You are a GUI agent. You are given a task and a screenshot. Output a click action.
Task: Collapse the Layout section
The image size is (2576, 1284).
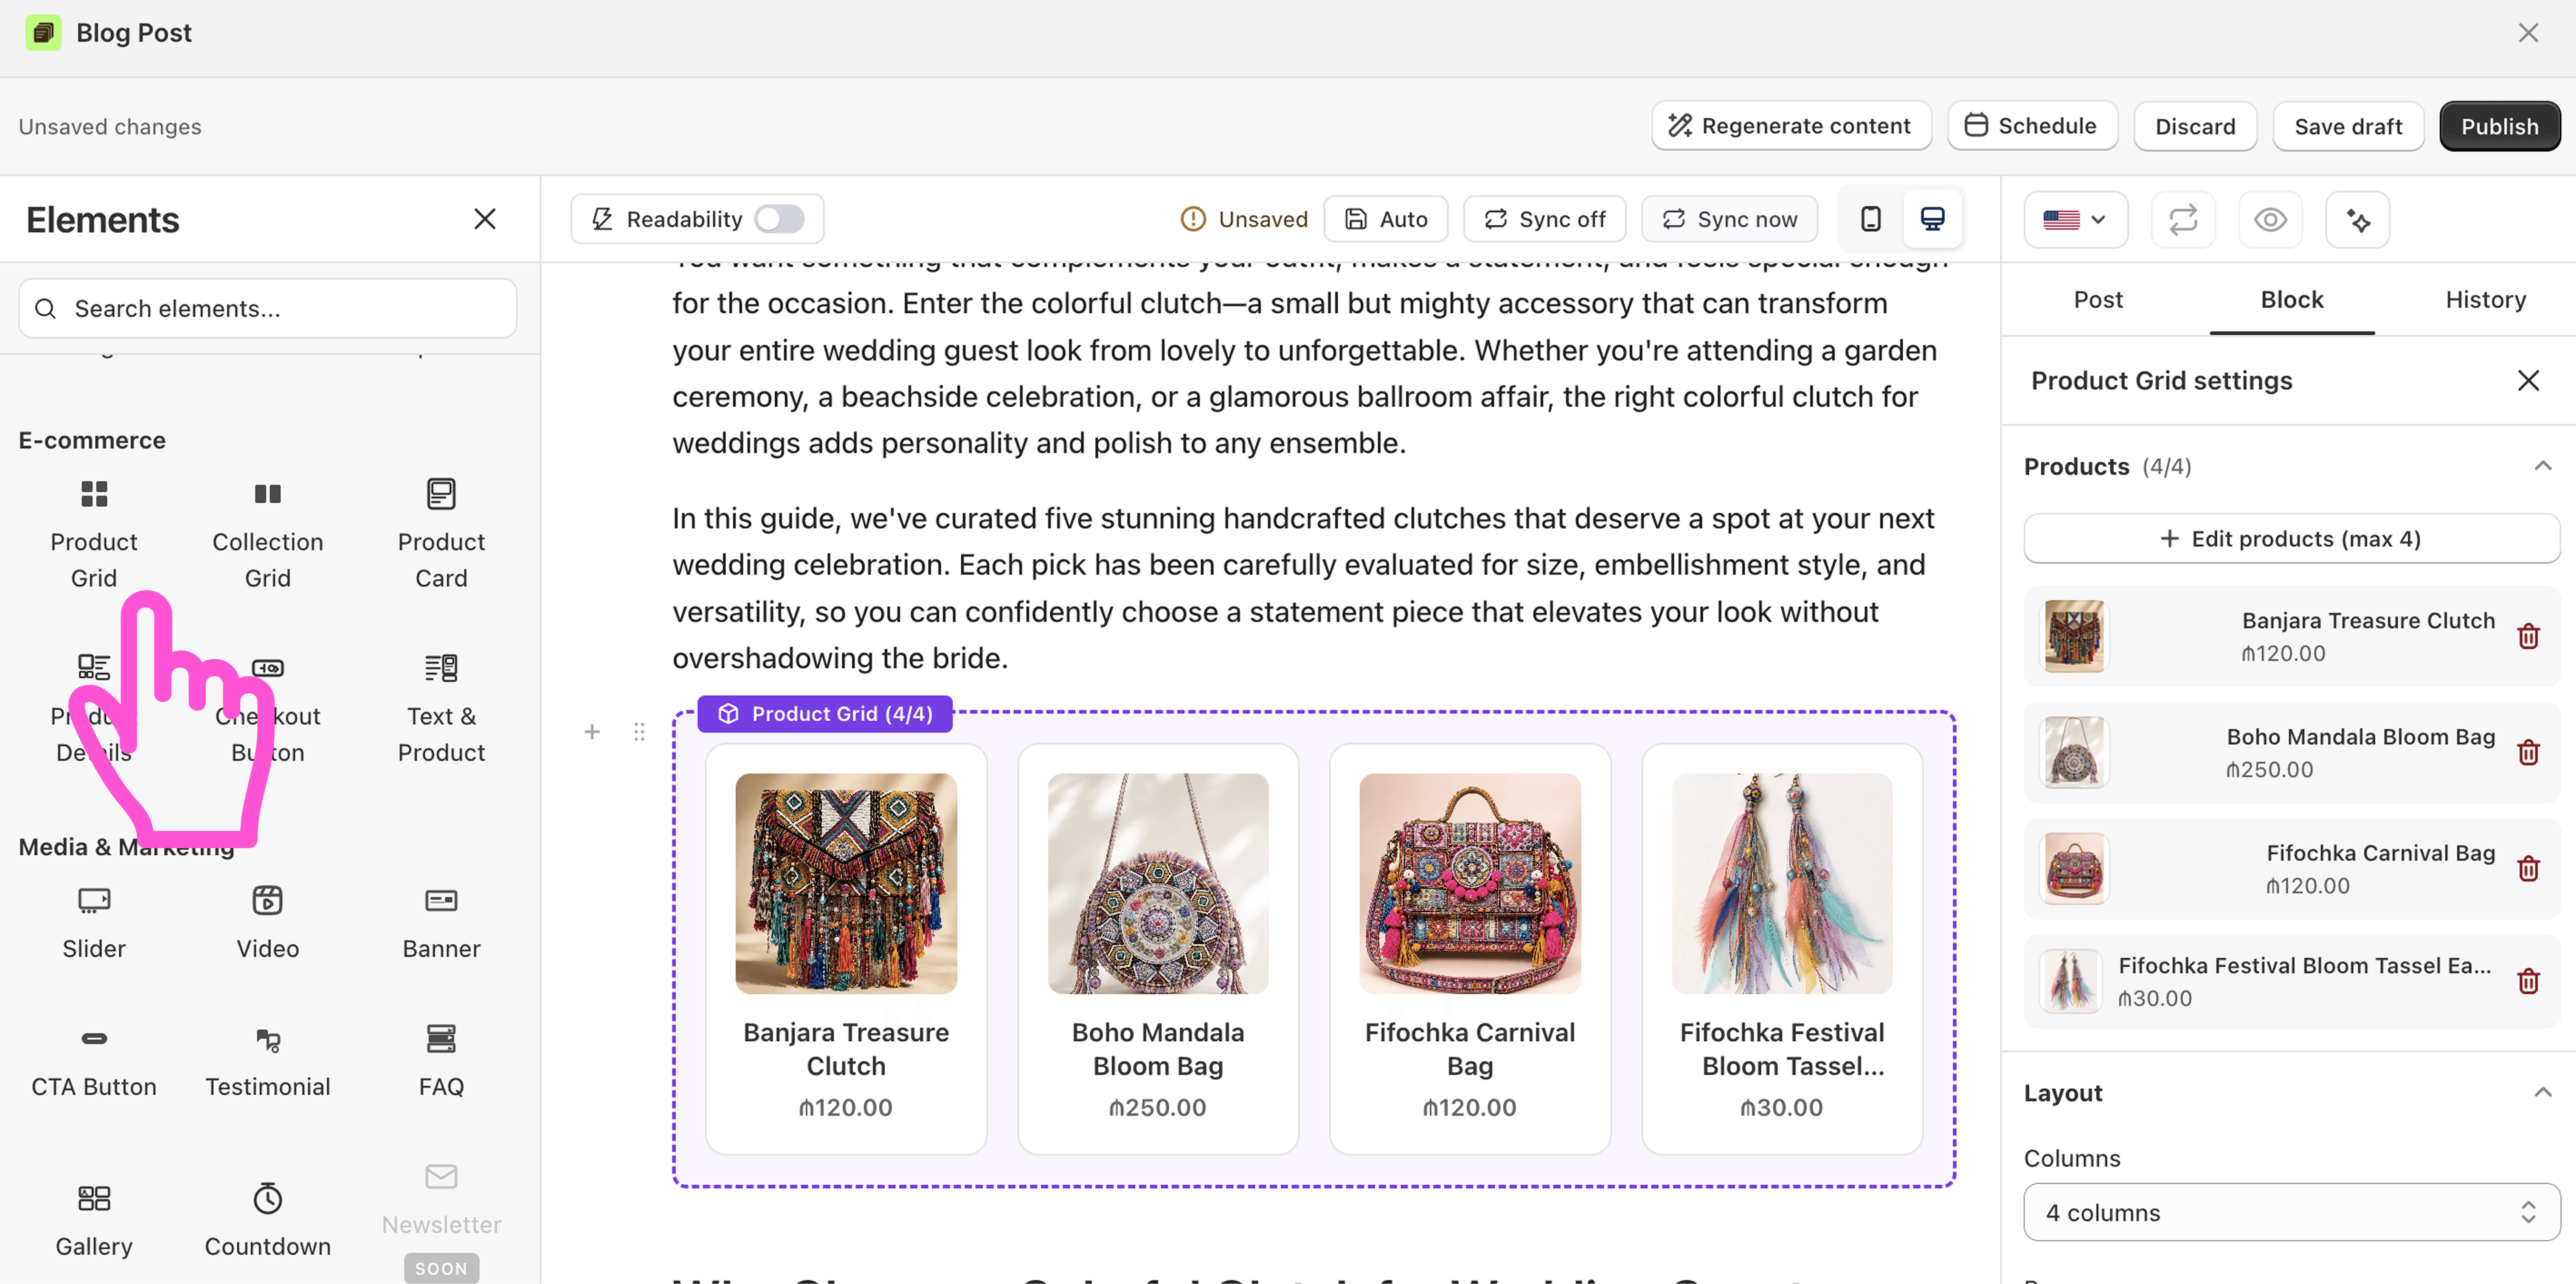coord(2542,1093)
